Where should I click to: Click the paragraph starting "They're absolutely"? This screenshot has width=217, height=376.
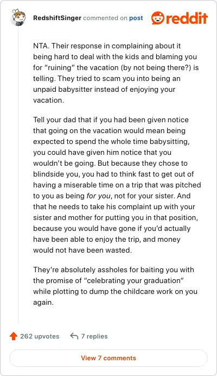(x=116, y=286)
